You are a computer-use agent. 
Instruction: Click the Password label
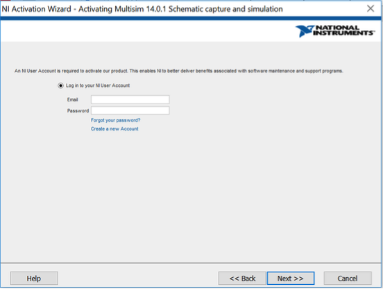click(x=78, y=110)
